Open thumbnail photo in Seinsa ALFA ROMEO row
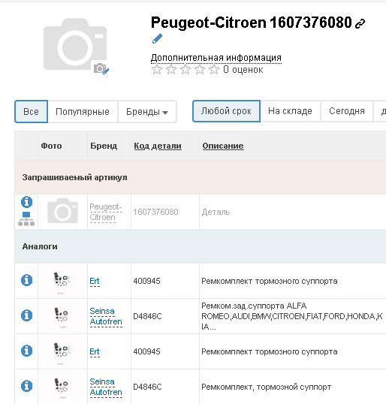 [62, 315]
